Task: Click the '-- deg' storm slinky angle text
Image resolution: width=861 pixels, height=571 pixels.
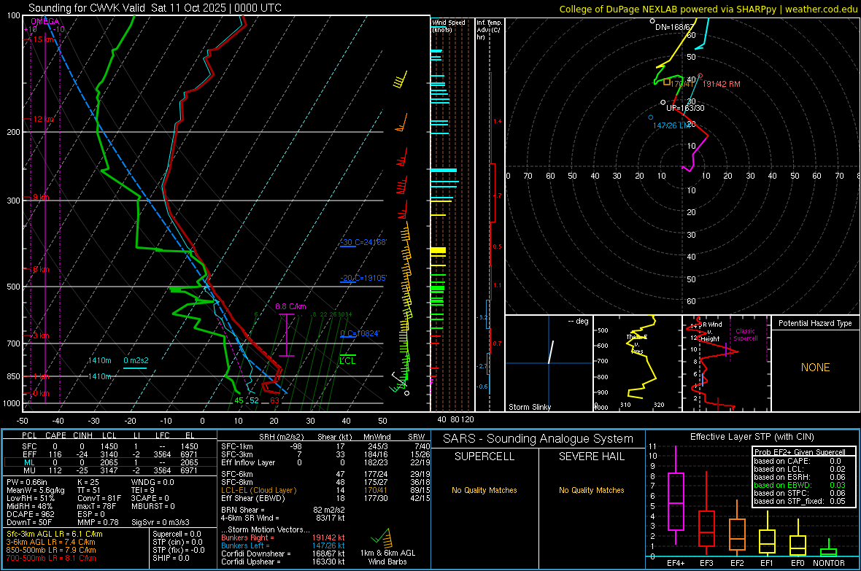Action: pos(578,321)
